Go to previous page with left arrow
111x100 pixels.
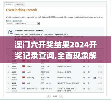coord(49,96)
